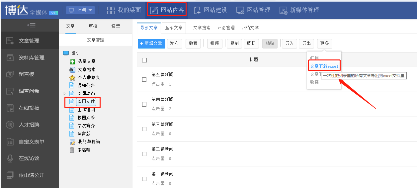Open the article titled 第三篇新闻
The image size is (417, 188).
[162, 124]
